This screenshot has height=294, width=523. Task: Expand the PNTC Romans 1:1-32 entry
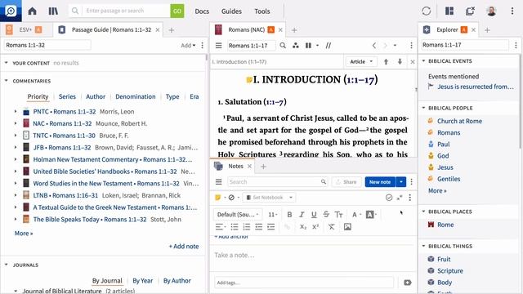point(16,111)
